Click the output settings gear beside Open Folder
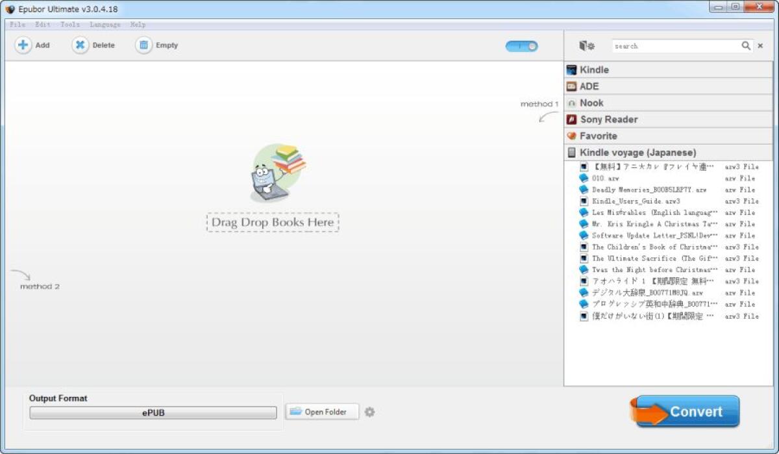 coord(369,411)
